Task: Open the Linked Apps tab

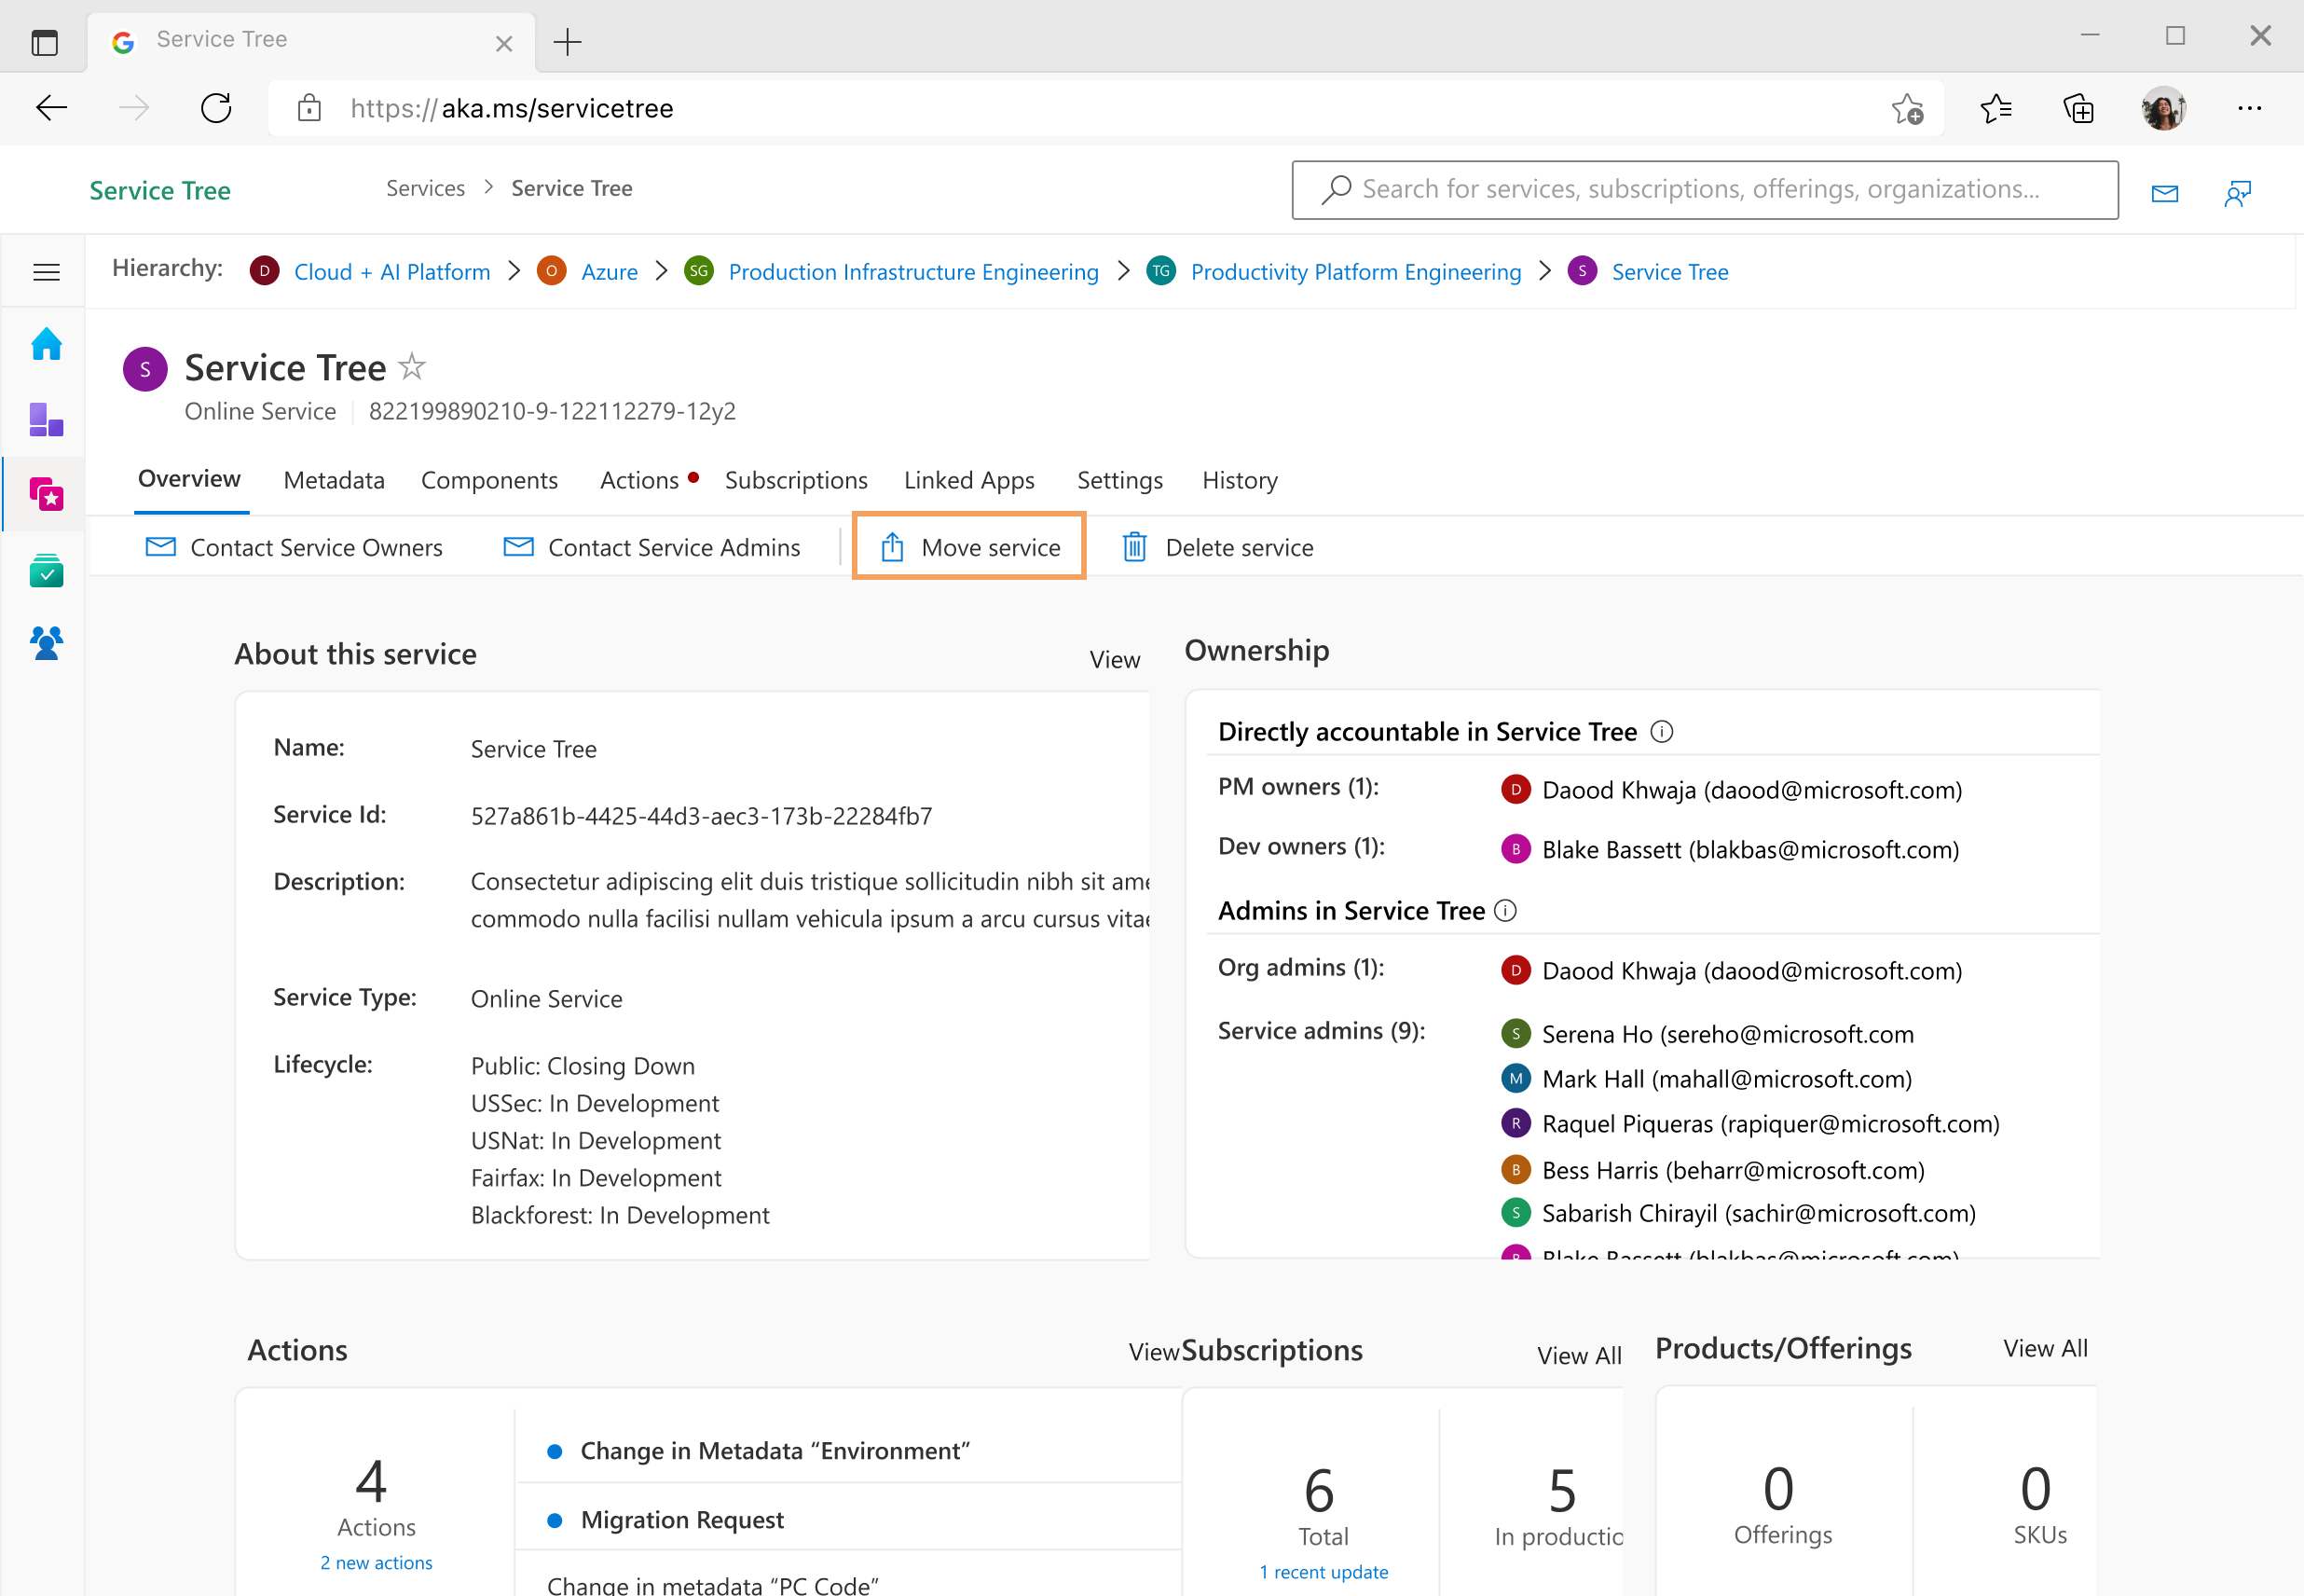Action: [x=968, y=481]
